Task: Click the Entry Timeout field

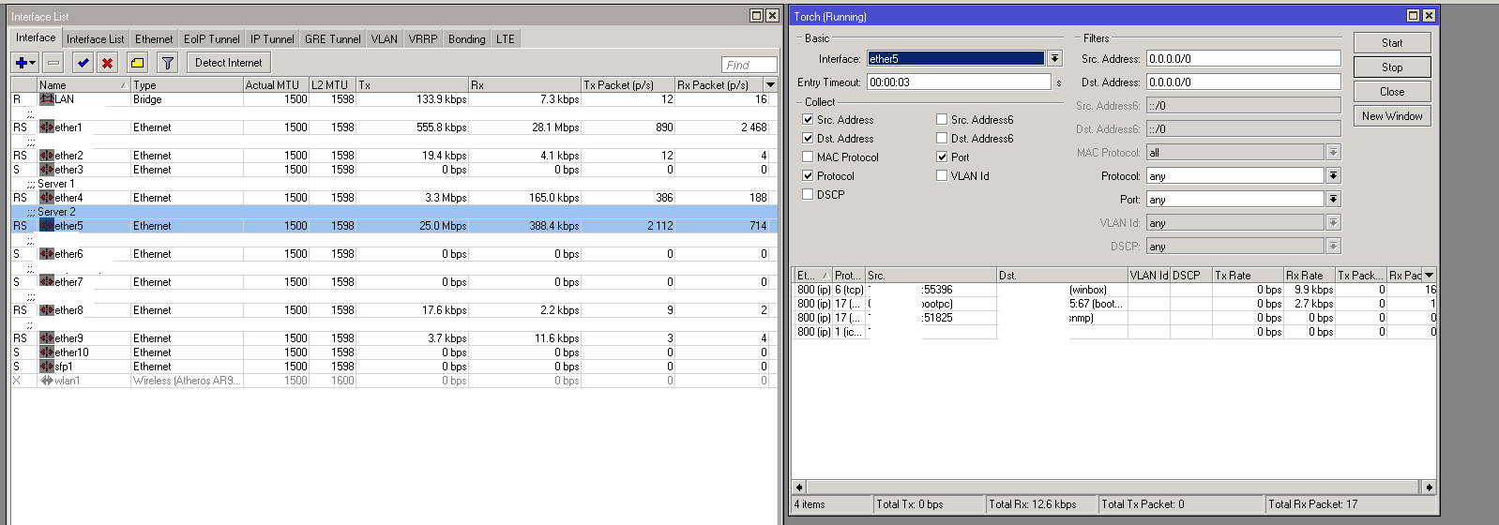Action: pos(959,82)
